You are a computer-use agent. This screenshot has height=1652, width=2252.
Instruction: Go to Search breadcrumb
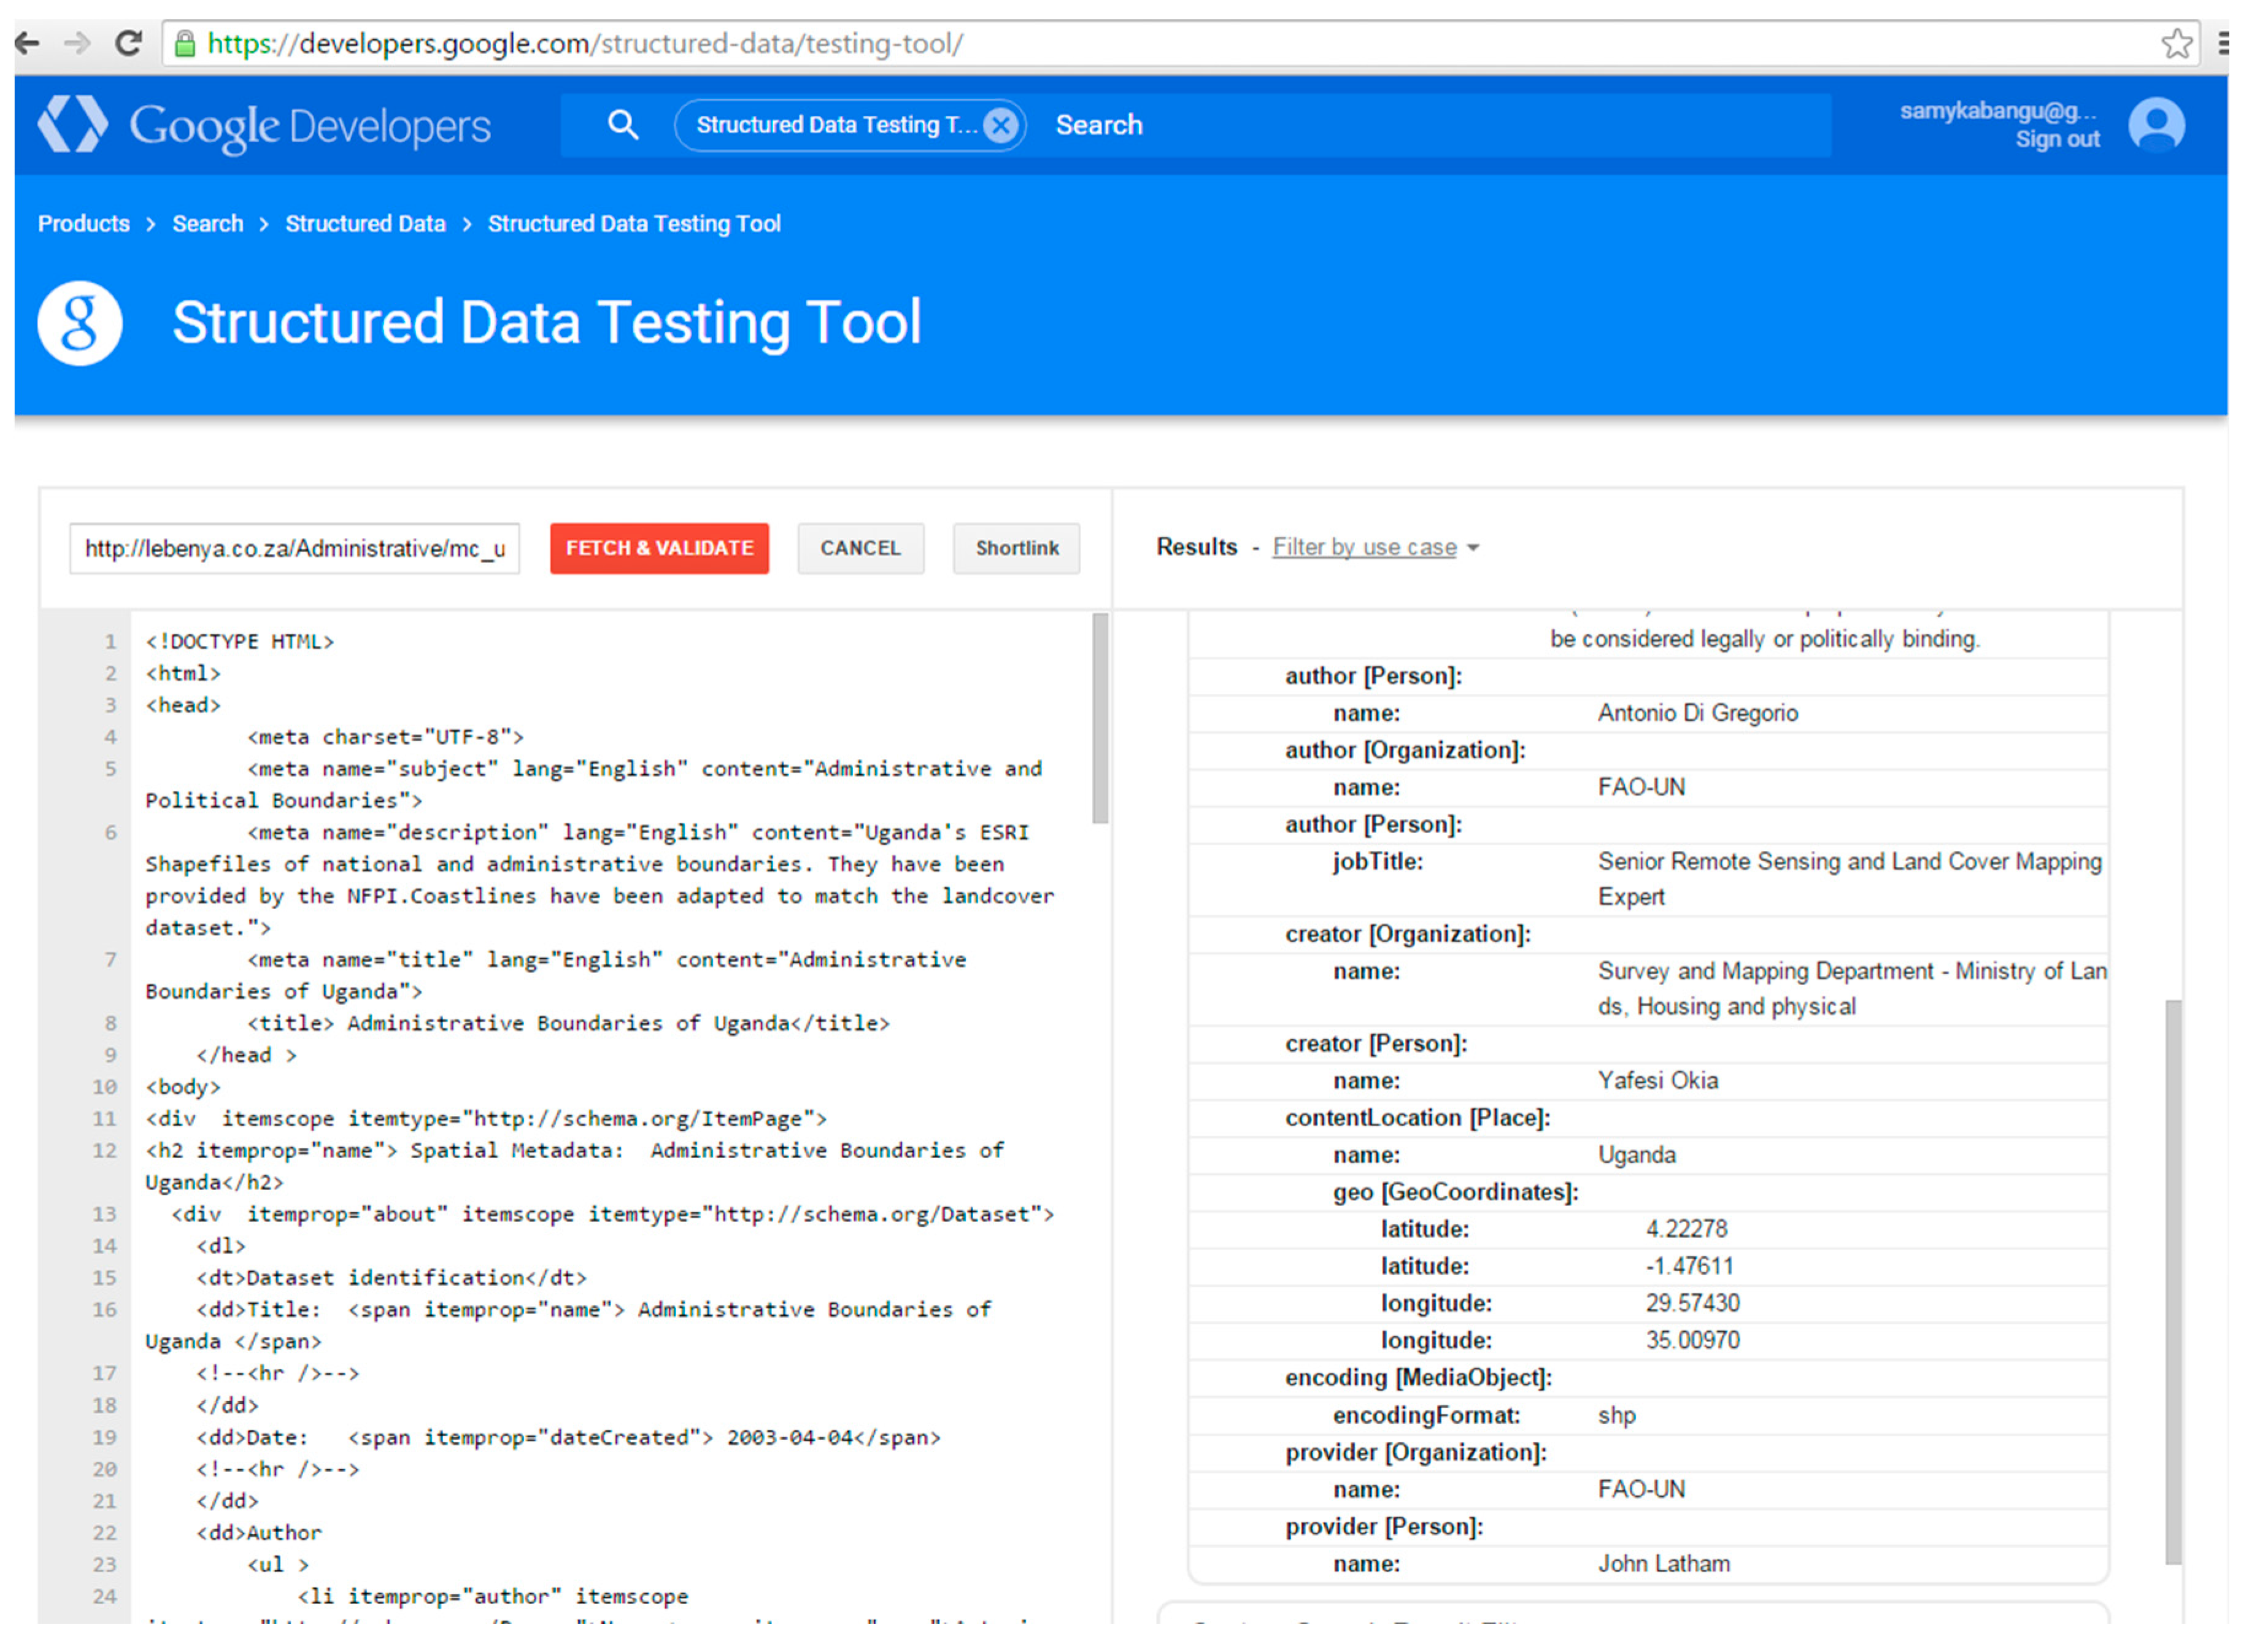pyautogui.click(x=208, y=223)
